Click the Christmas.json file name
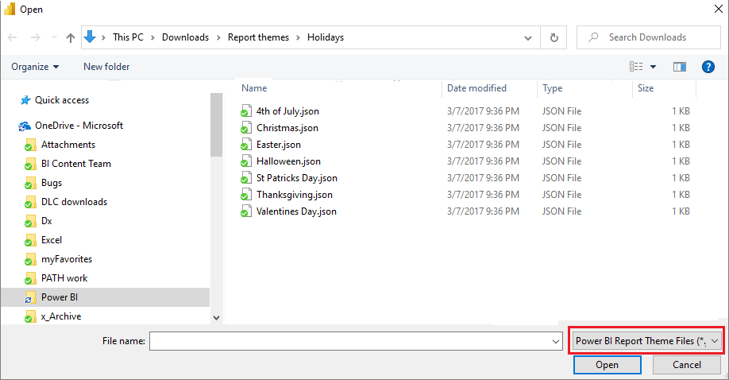The image size is (729, 380). (287, 128)
